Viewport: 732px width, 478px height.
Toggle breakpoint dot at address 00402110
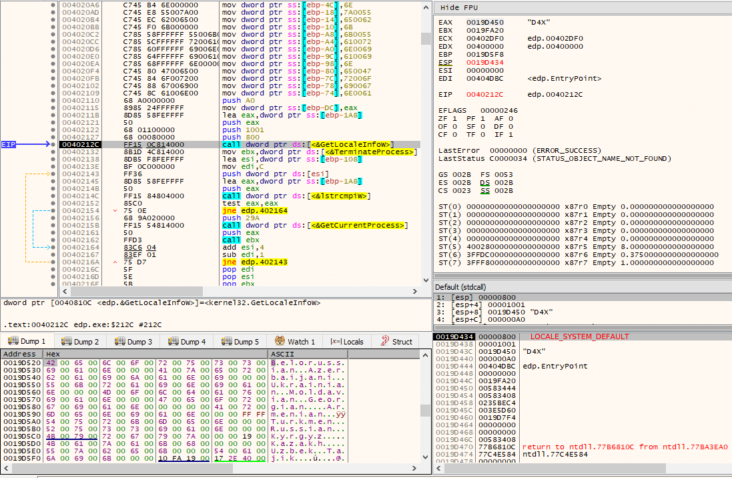pyautogui.click(x=53, y=100)
